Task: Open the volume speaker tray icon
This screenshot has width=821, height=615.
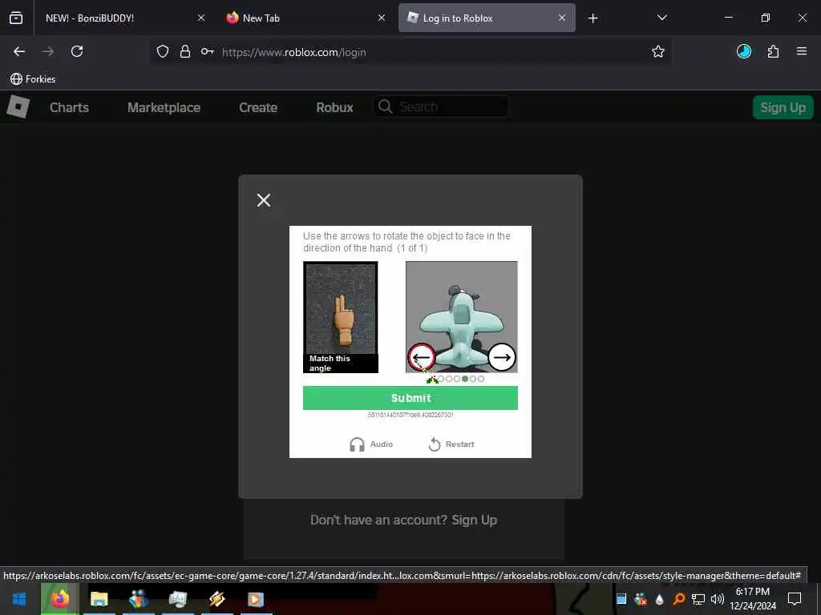Action: [718, 599]
